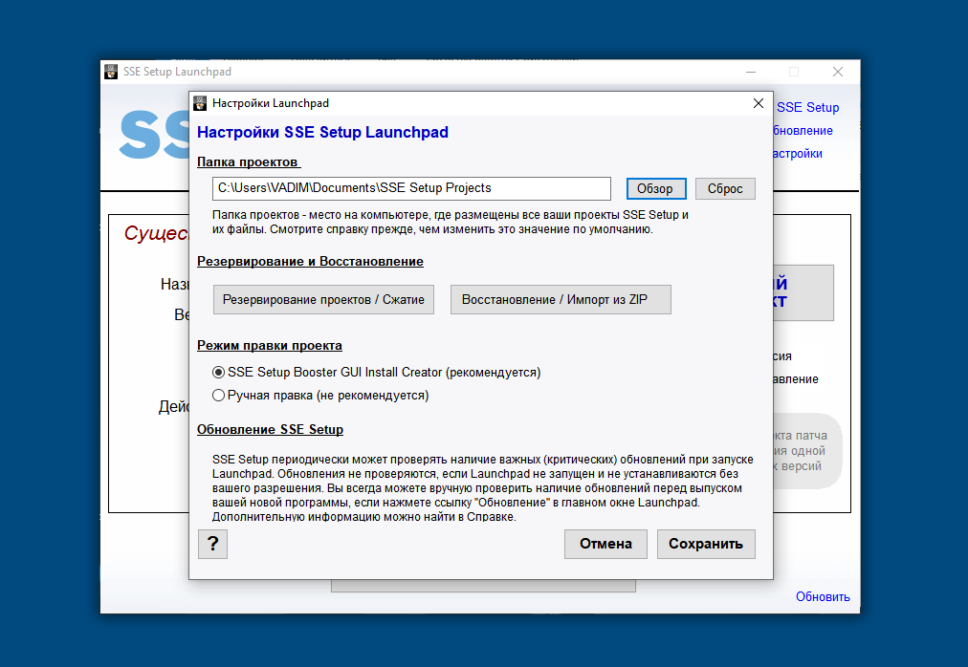Start Резервирование проектов / Сжатие

coord(323,299)
